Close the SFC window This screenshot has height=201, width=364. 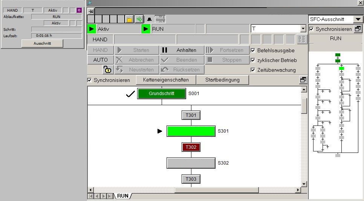[360, 3]
